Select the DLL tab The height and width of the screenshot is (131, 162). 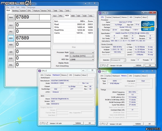point(62,11)
